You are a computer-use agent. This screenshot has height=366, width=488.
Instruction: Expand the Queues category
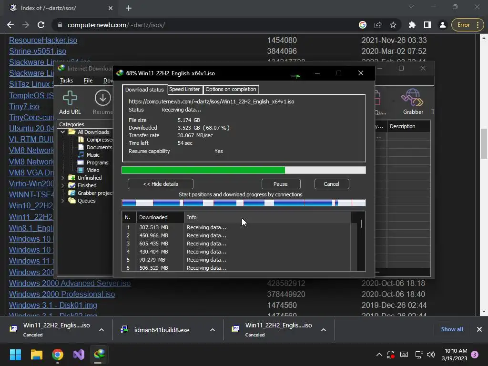point(62,201)
